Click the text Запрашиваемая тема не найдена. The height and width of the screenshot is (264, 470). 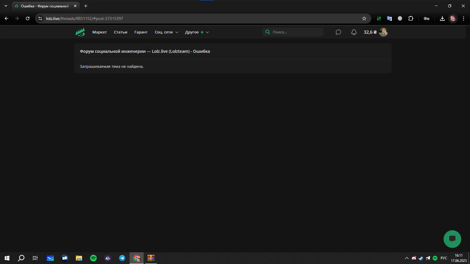click(112, 67)
